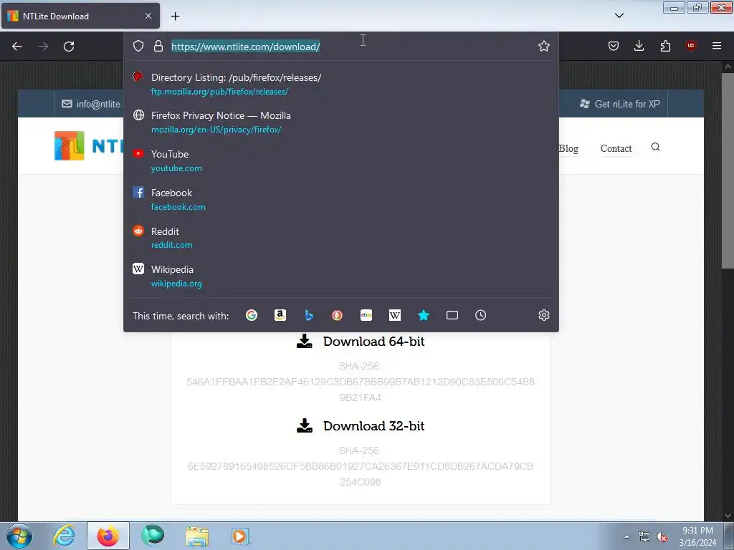Launch Internet Explorer from the taskbar
This screenshot has width=734, height=550.
click(x=64, y=536)
